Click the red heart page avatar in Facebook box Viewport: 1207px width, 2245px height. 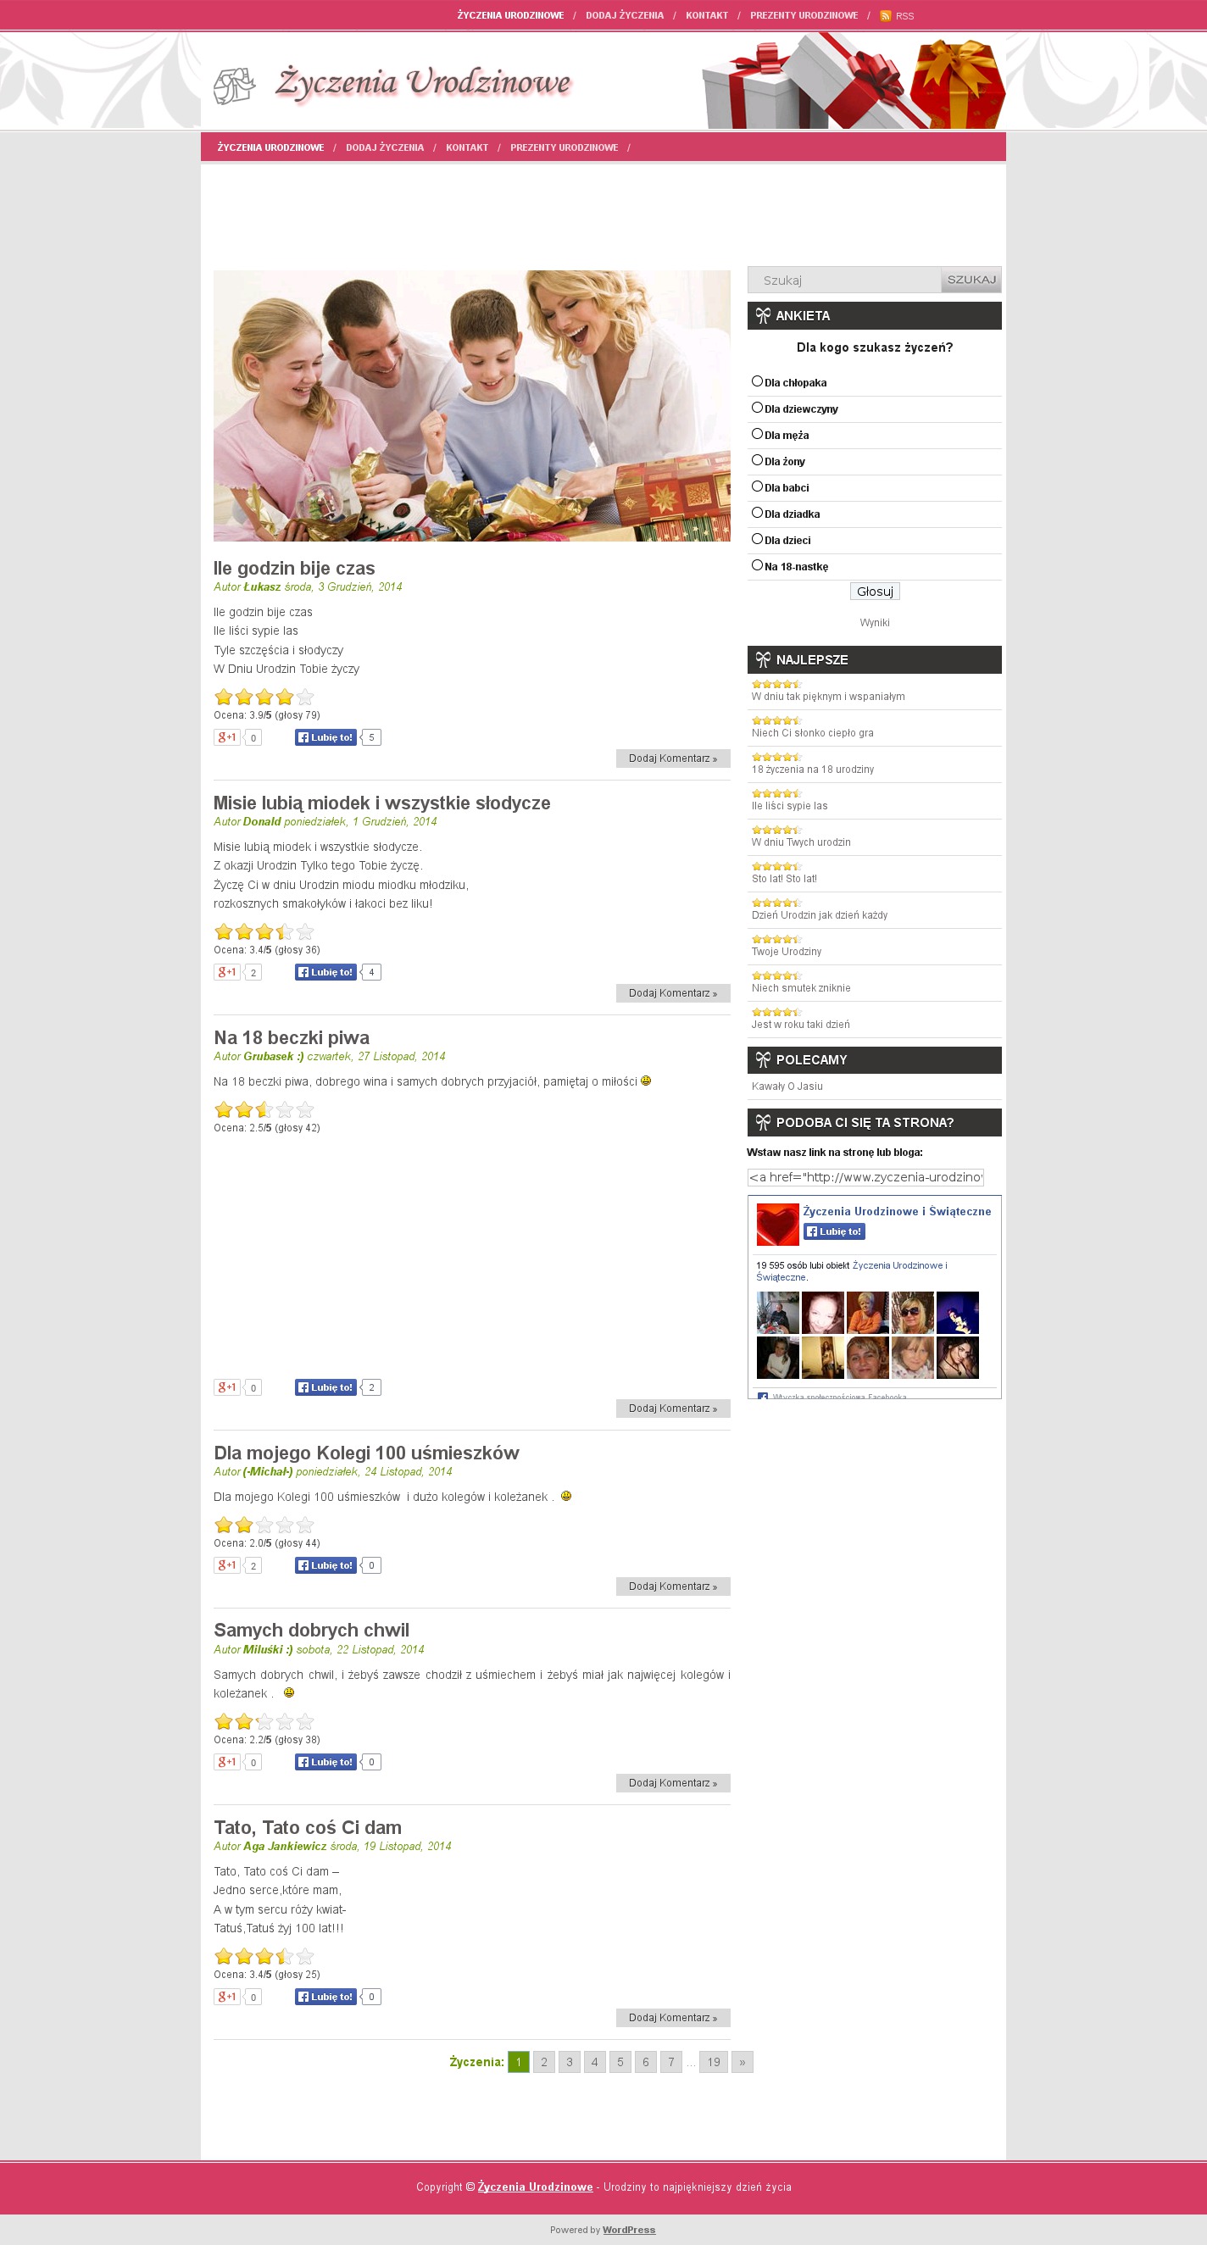[x=777, y=1225]
